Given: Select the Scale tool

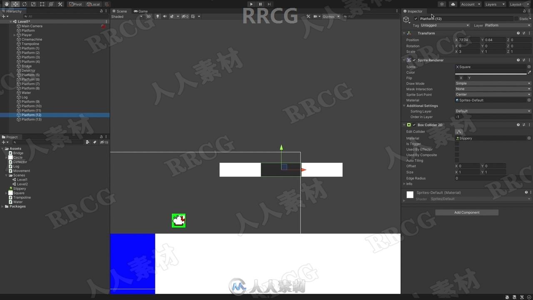Looking at the screenshot, I should pyautogui.click(x=33, y=4).
